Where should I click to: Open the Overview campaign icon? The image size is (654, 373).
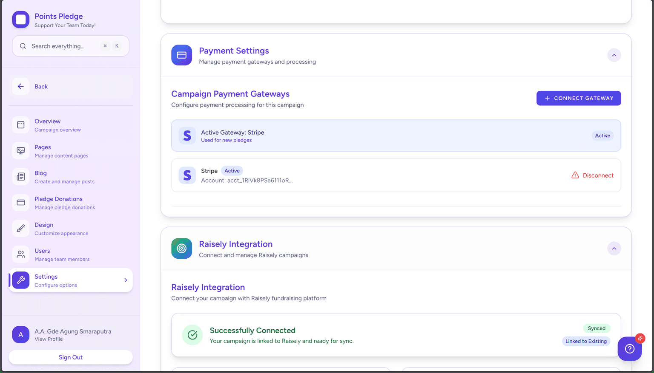(20, 125)
